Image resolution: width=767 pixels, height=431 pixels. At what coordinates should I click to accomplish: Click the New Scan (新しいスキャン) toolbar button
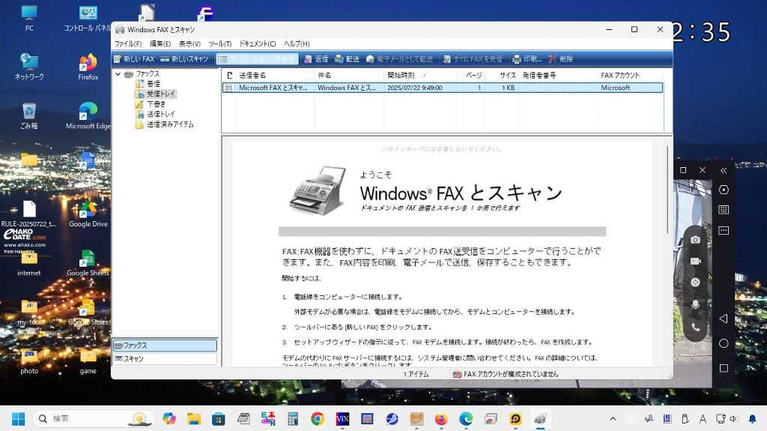(x=184, y=58)
